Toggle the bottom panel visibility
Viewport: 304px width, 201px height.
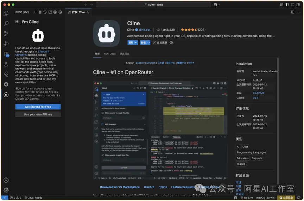[292, 5]
